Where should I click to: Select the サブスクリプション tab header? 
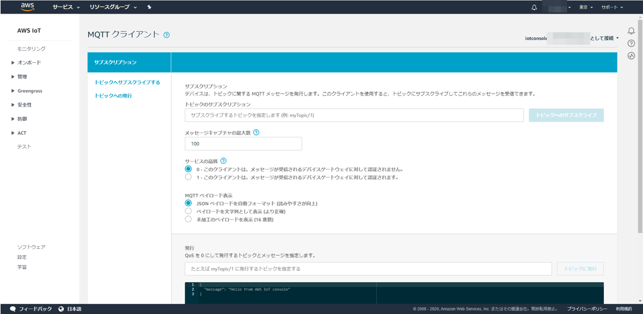pyautogui.click(x=129, y=62)
